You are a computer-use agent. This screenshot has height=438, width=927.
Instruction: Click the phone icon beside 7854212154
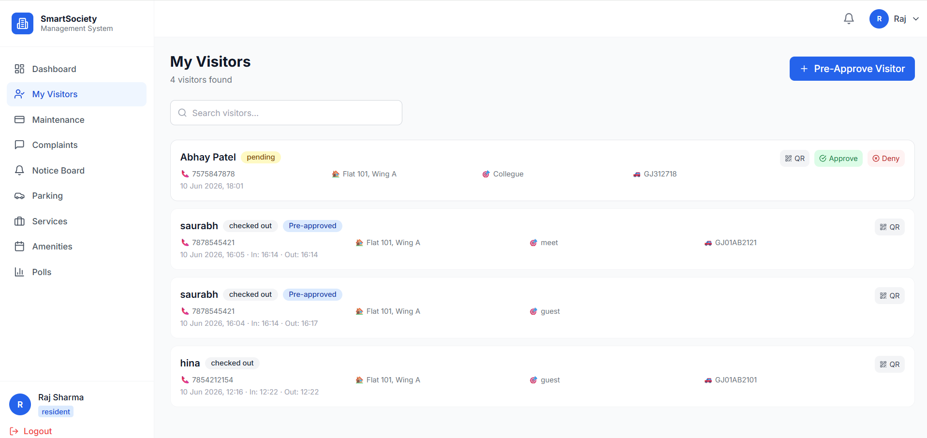tap(185, 380)
